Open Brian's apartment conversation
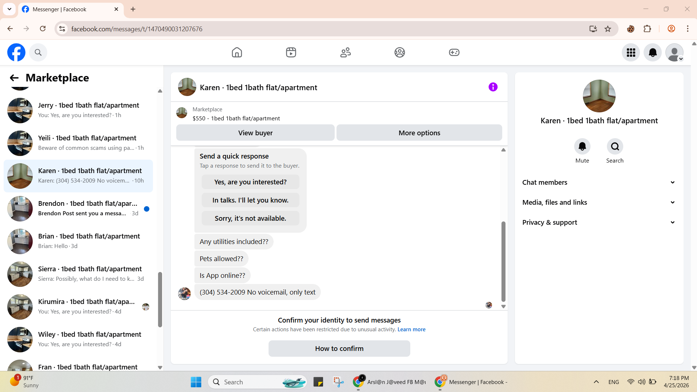 [x=78, y=241]
